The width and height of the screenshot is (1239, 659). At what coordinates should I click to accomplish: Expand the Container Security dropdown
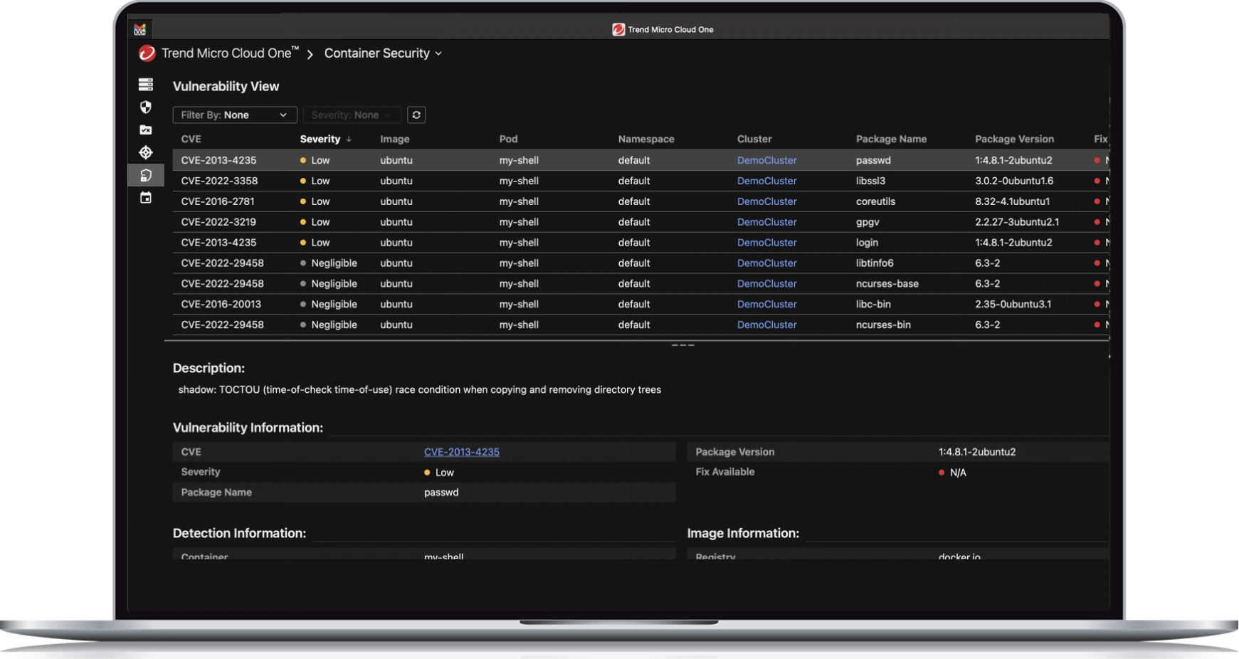(x=383, y=53)
